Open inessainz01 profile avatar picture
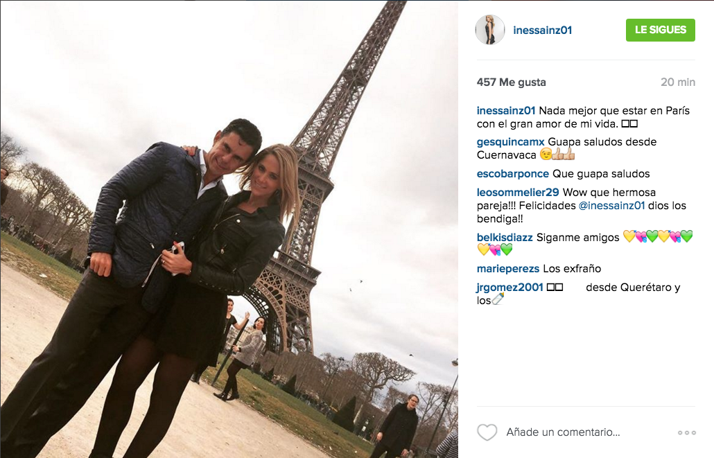The height and width of the screenshot is (458, 714). click(x=490, y=30)
